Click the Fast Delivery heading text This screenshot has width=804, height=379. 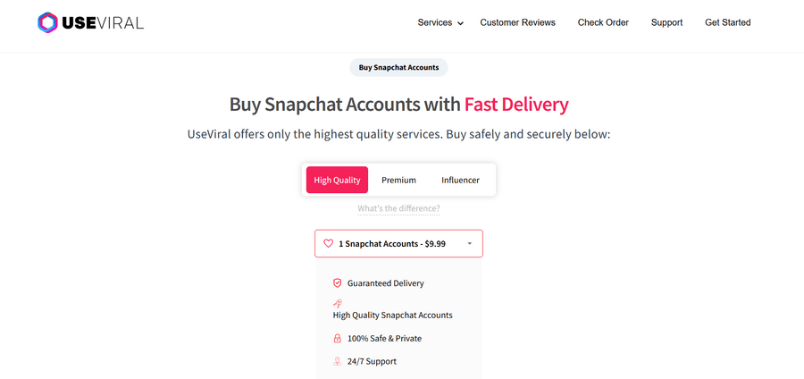516,105
